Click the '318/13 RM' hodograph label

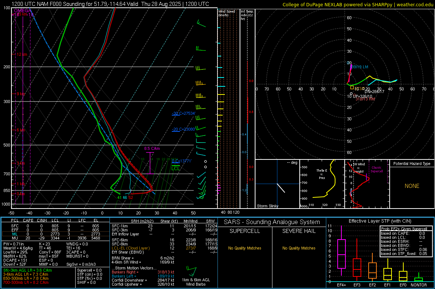click(365, 99)
